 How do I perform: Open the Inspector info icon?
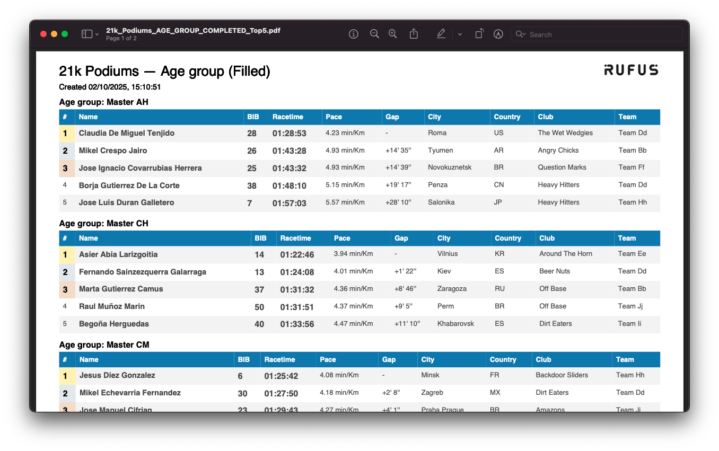pos(354,34)
